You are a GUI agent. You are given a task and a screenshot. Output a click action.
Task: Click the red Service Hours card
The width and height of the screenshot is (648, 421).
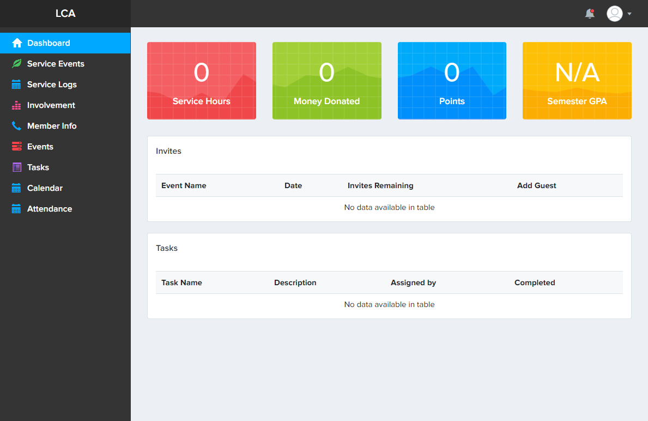[x=202, y=81]
